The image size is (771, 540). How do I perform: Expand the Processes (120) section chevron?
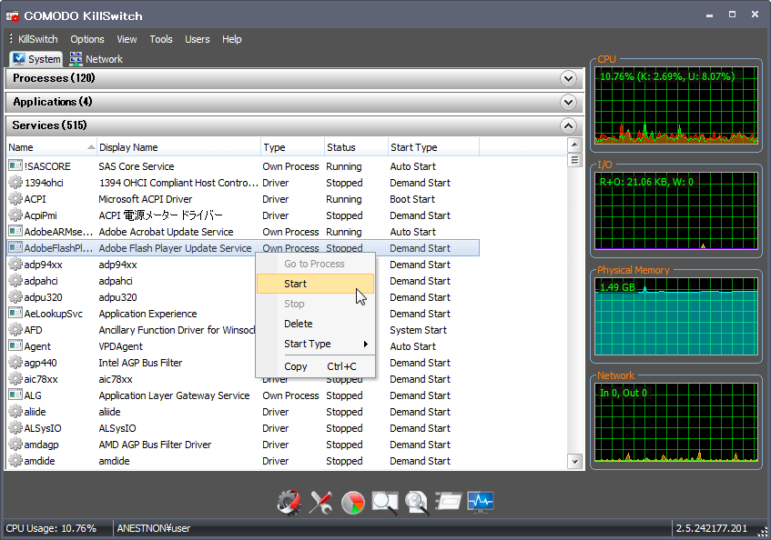[568, 78]
